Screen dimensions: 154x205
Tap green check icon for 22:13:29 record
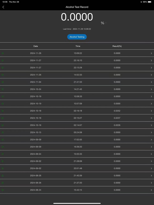click(x=3, y=68)
